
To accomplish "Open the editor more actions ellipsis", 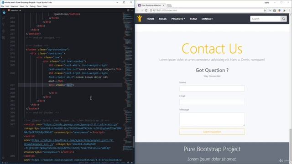I will [x=132, y=10].
